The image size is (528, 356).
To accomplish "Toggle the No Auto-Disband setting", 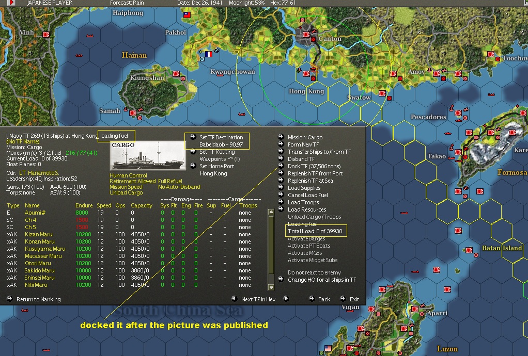I will tap(179, 187).
